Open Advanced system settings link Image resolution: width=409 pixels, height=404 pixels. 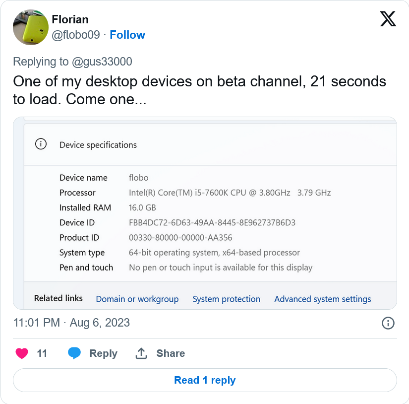322,299
